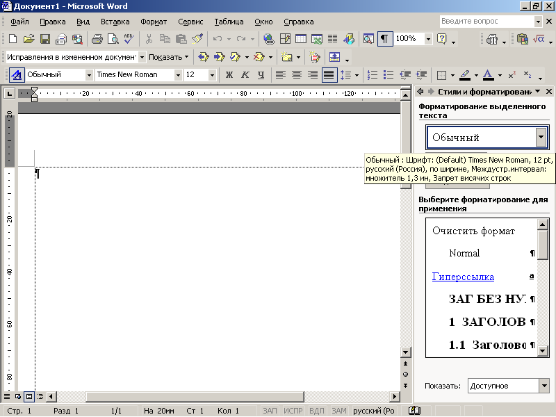Open the Формат menu

point(154,22)
